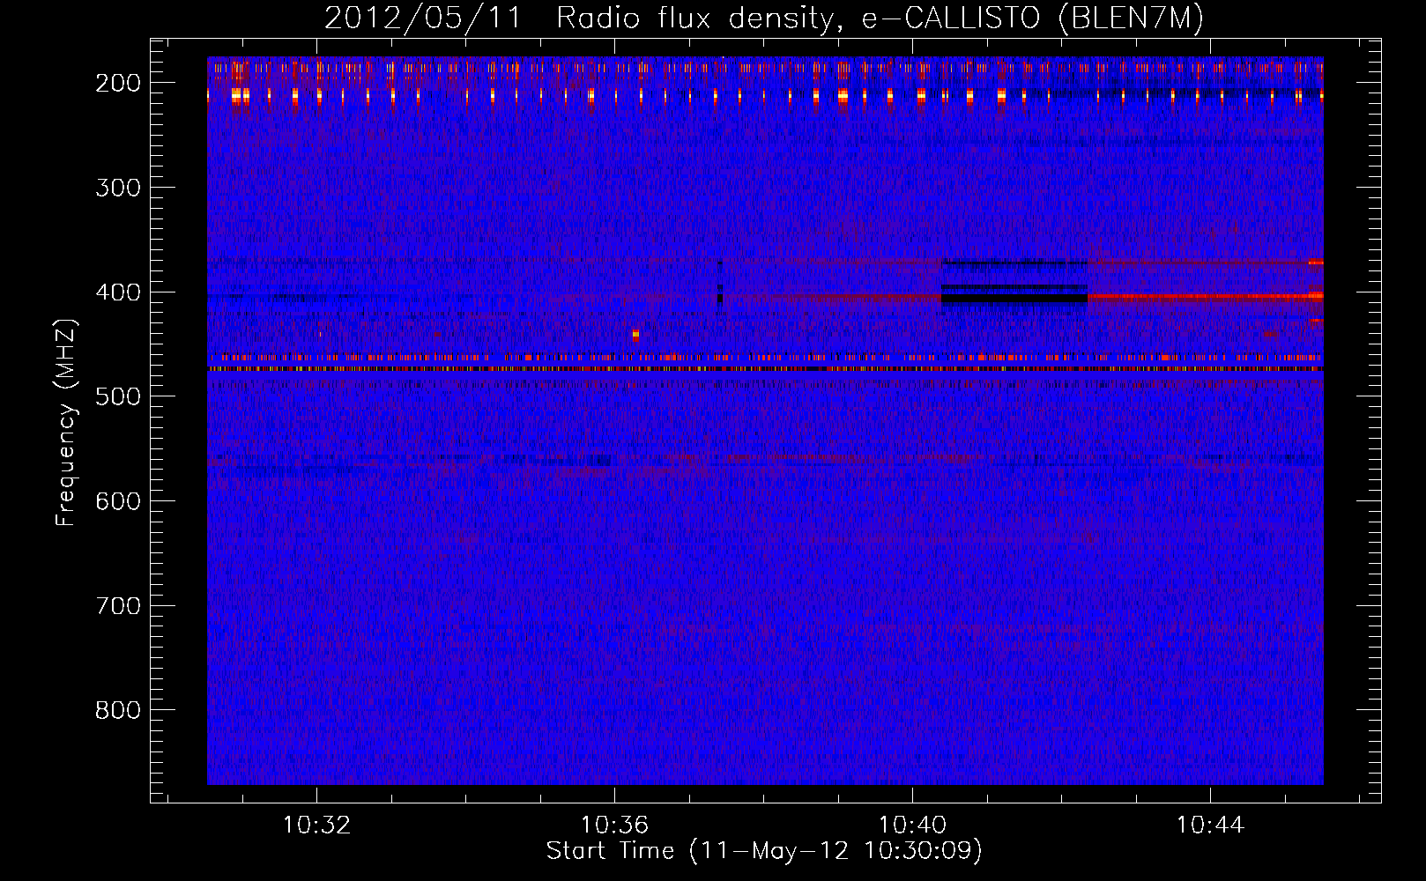Click the 400 frequency tick label
The image size is (1426, 881).
[x=118, y=292]
